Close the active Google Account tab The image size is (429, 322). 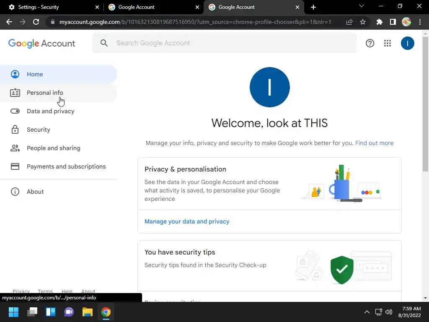(297, 7)
